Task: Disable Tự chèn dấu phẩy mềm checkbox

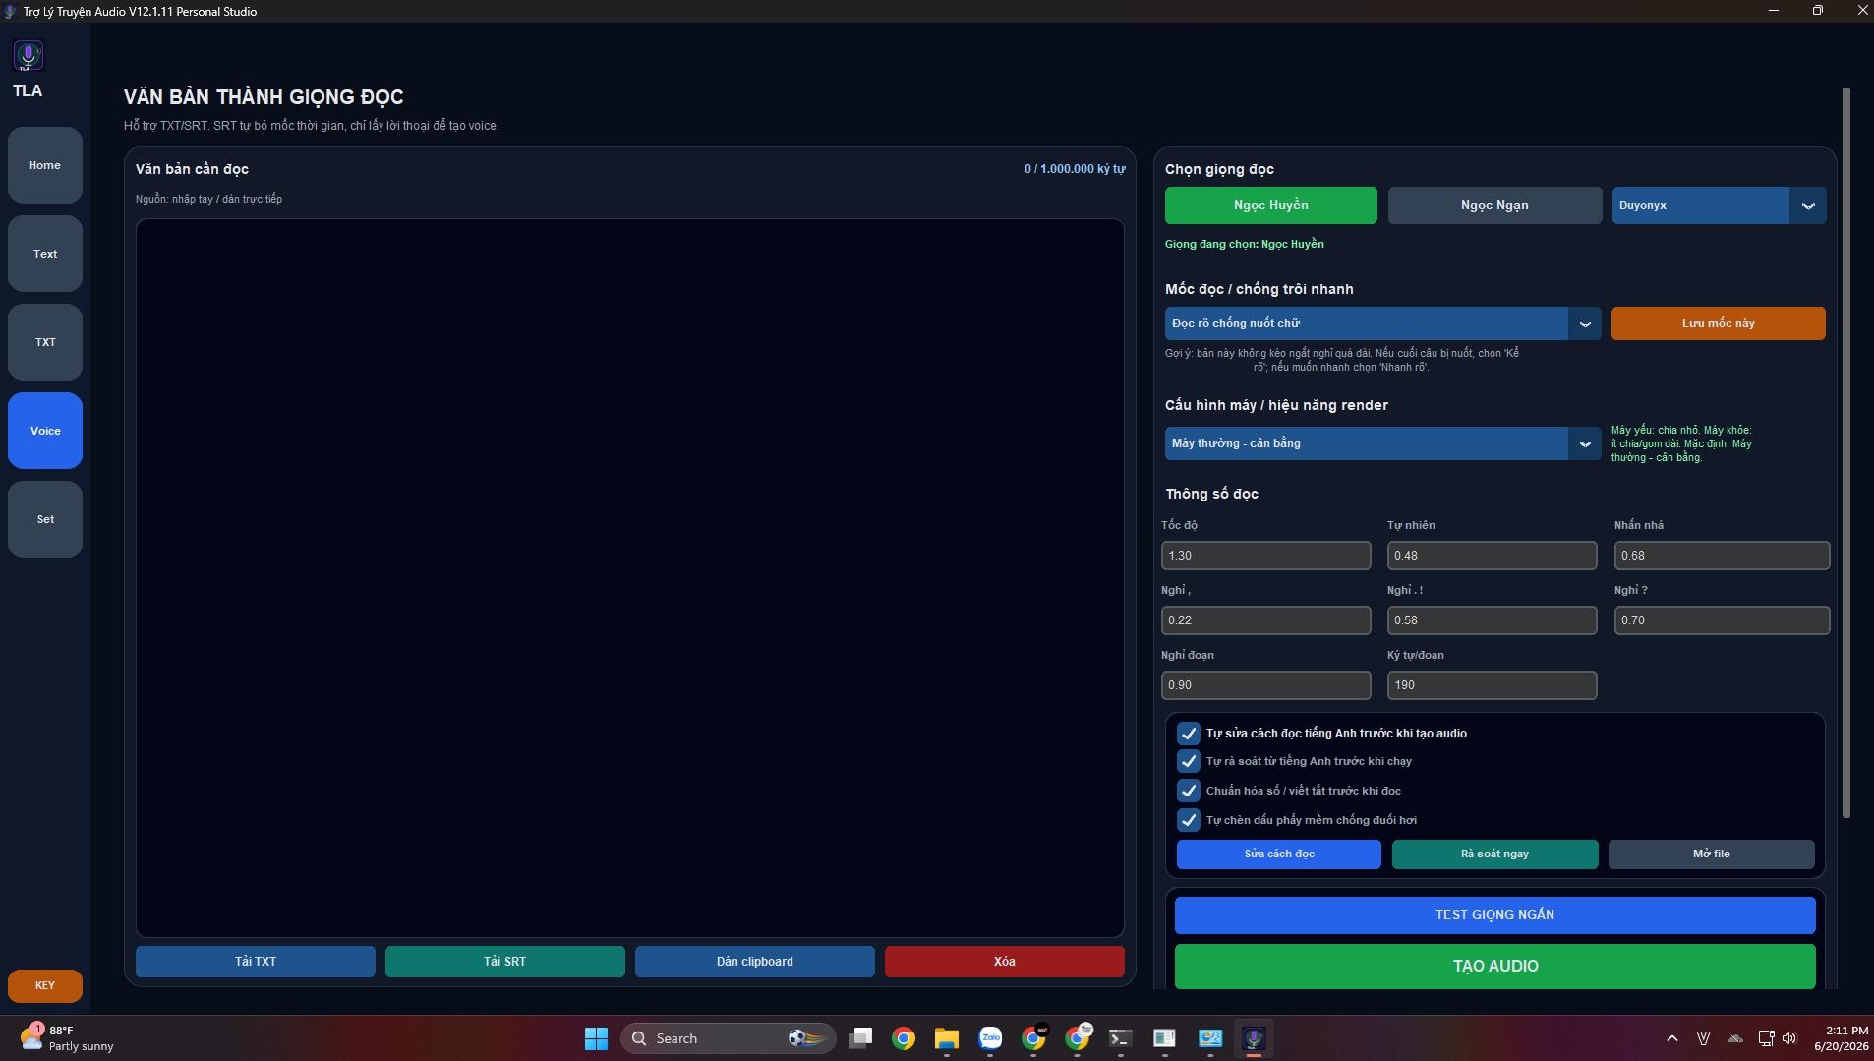Action: click(1188, 820)
